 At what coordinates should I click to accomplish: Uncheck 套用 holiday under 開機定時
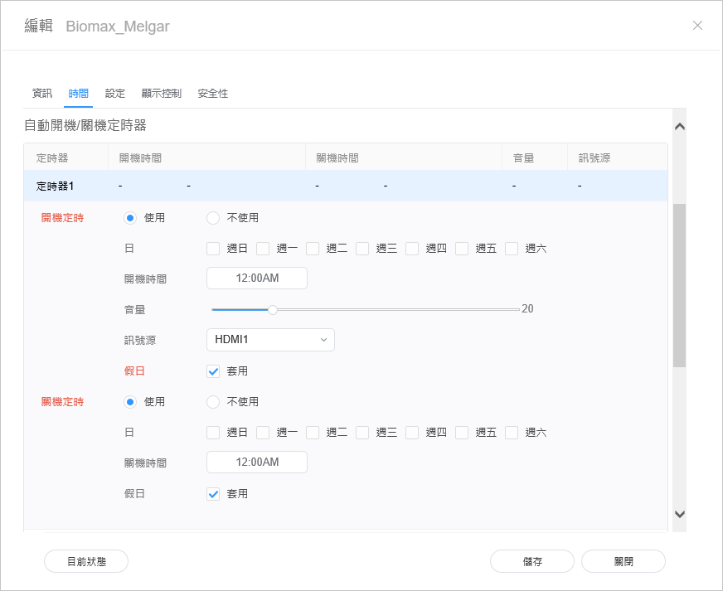click(x=213, y=371)
